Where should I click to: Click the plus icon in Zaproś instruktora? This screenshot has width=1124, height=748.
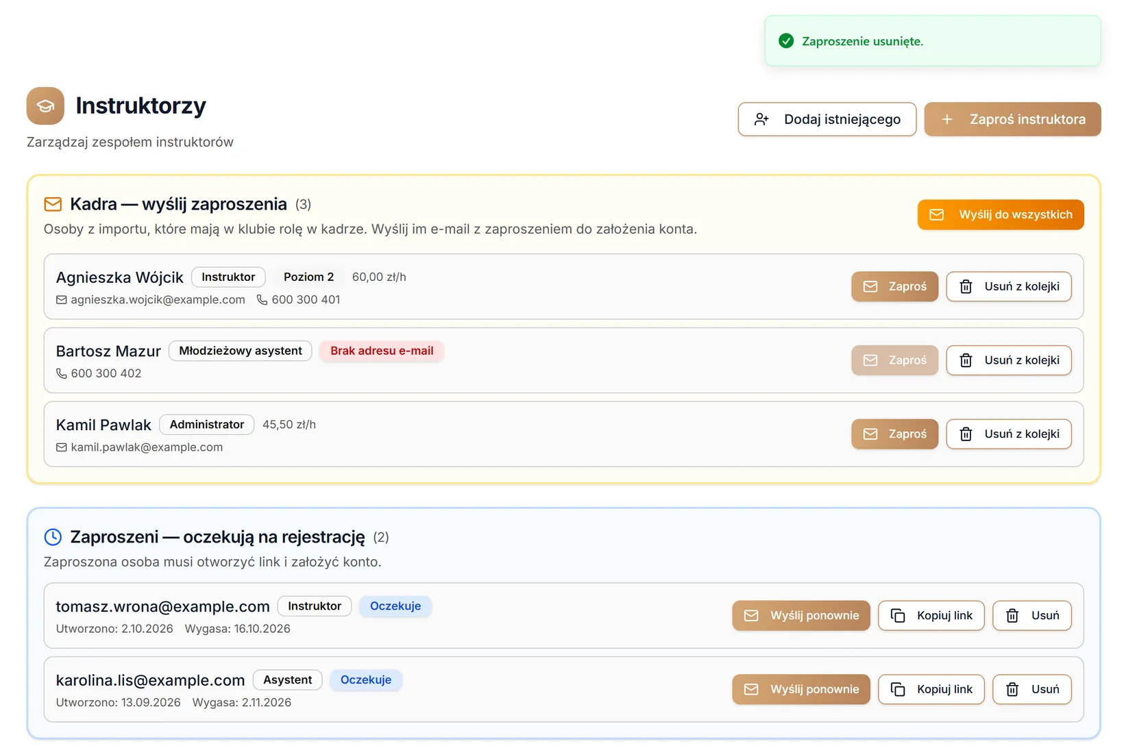(947, 119)
